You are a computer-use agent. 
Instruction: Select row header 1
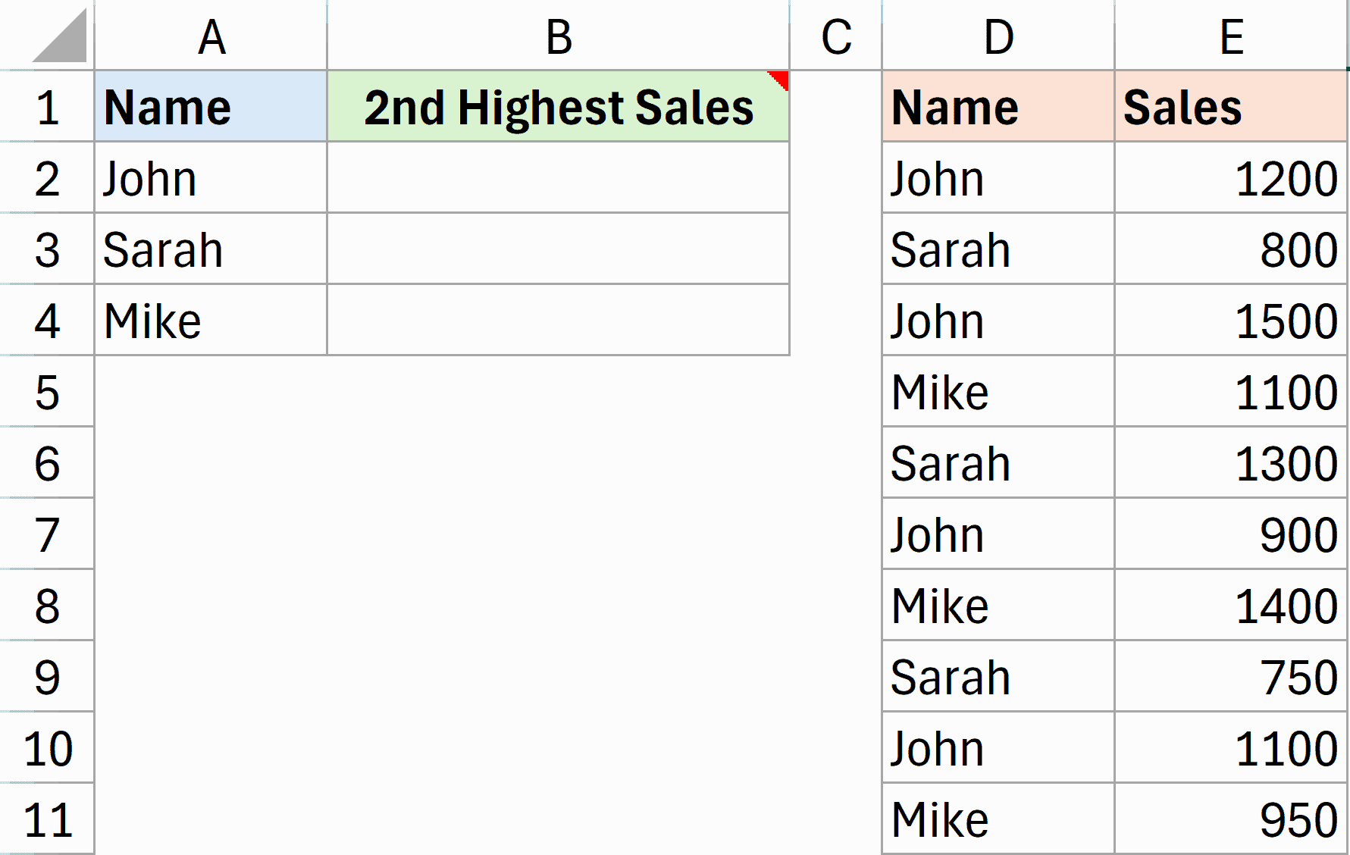pos(45,106)
